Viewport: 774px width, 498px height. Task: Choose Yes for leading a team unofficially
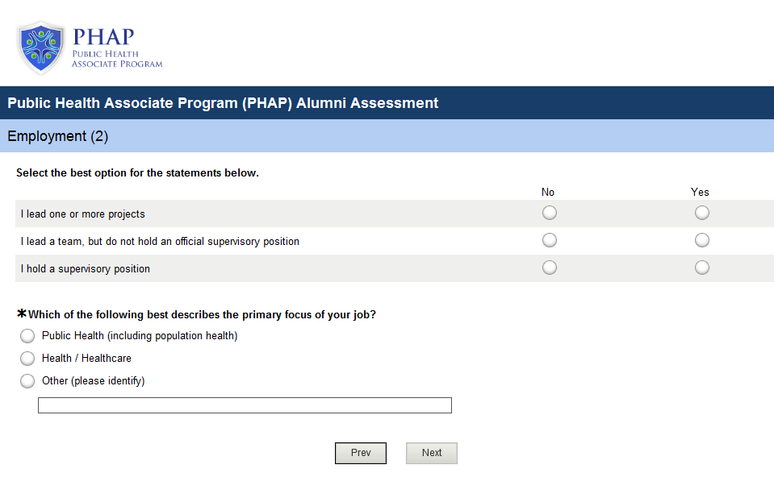point(702,240)
